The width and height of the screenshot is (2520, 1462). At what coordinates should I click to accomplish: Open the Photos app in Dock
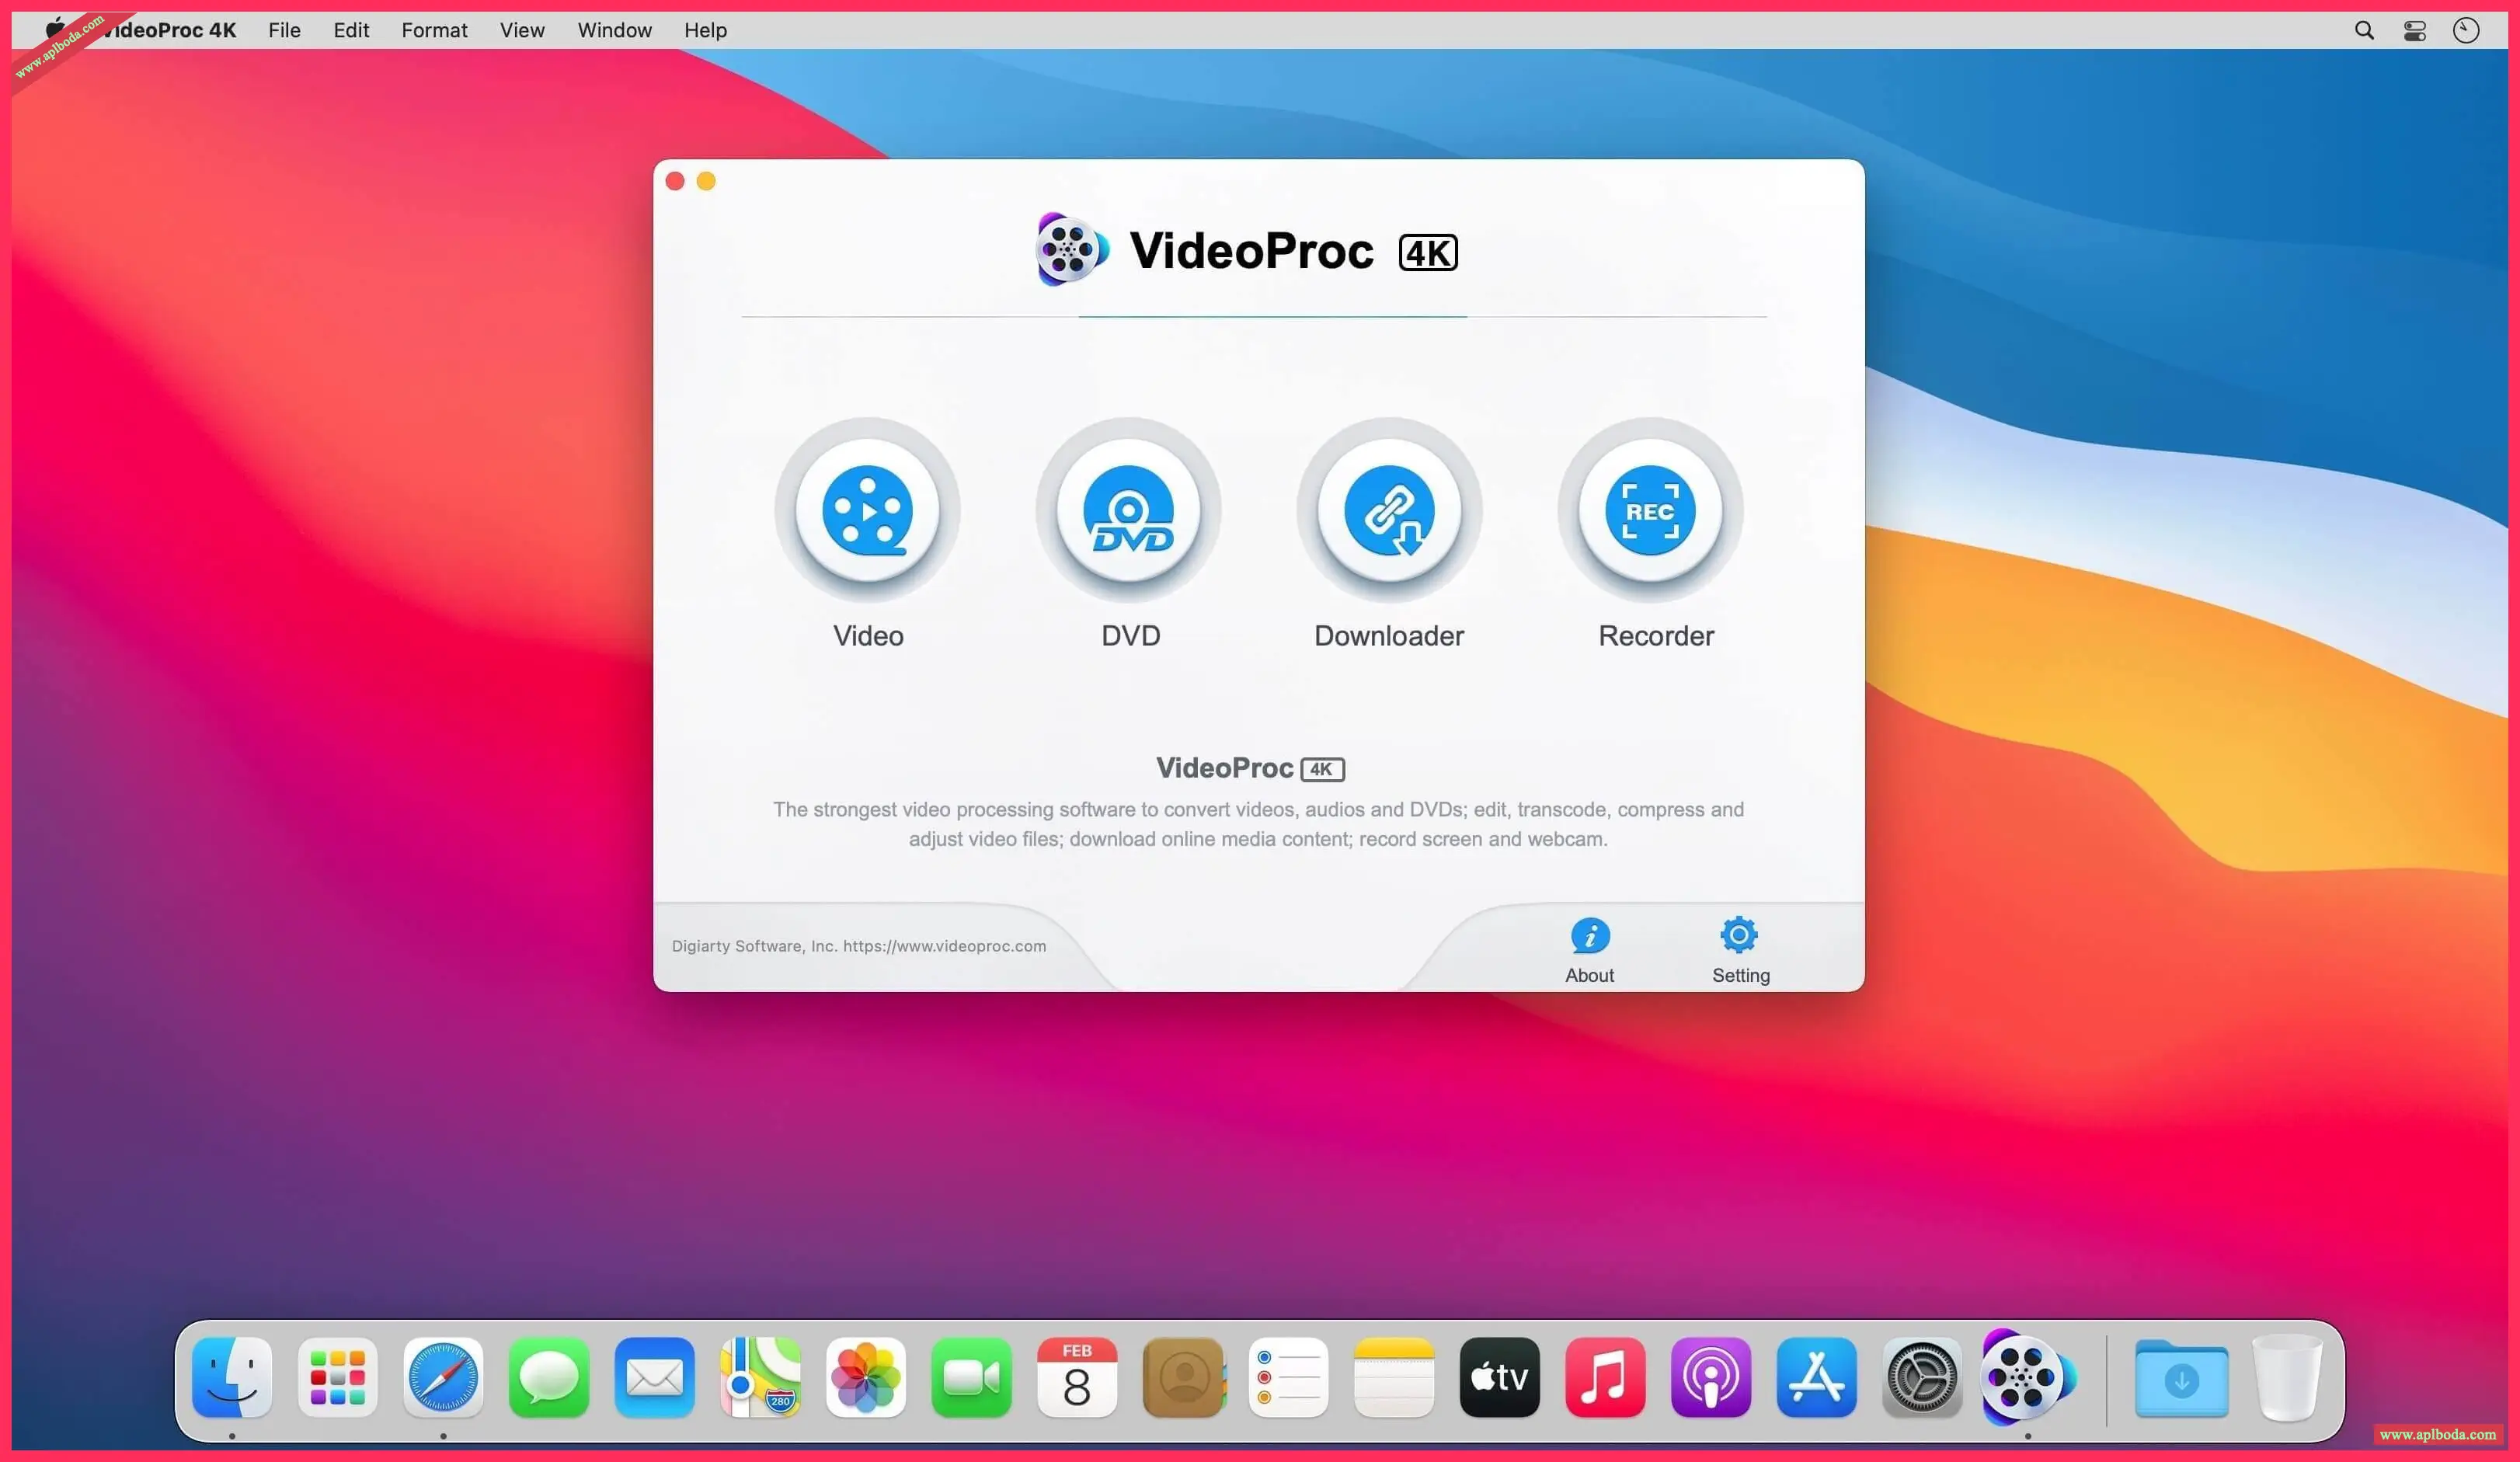(865, 1377)
